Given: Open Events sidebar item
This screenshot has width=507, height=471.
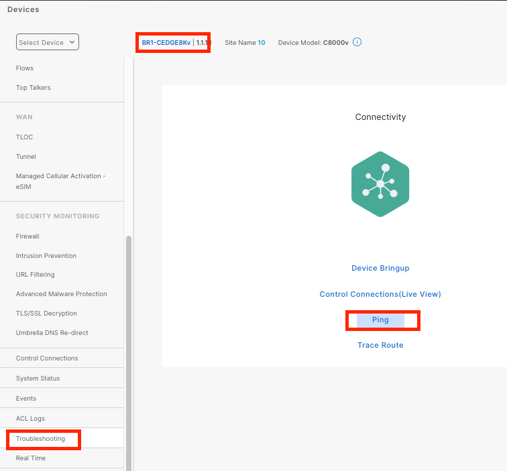Looking at the screenshot, I should pos(26,399).
